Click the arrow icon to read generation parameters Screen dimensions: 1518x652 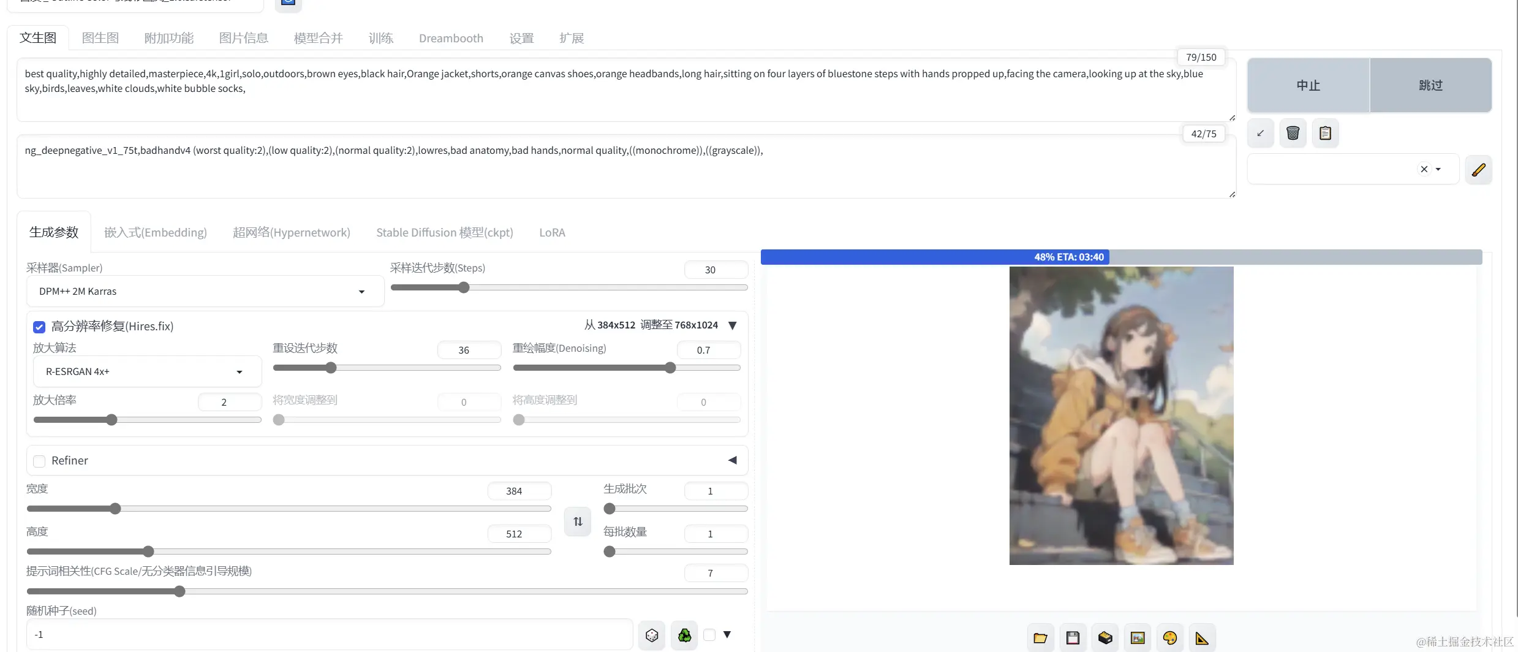(1260, 133)
